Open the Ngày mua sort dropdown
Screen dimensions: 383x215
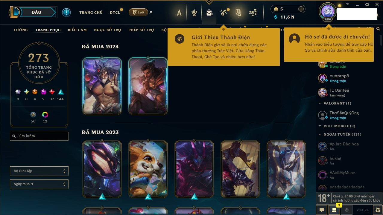click(39, 184)
